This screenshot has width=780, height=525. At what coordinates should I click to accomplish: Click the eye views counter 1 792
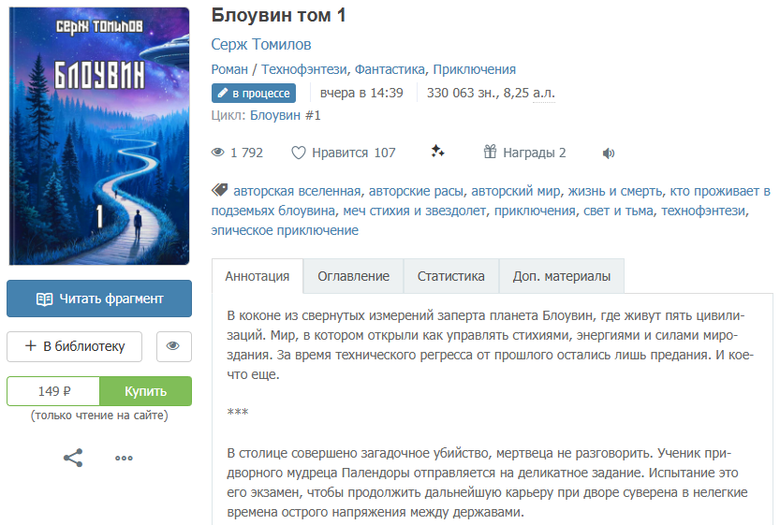pos(237,153)
